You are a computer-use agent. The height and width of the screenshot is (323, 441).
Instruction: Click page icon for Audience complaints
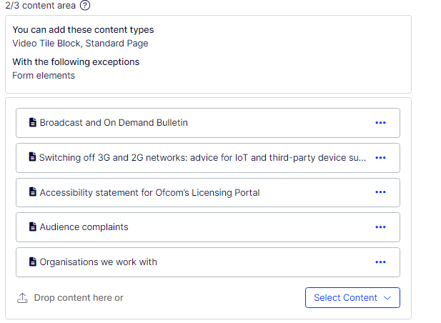32,227
